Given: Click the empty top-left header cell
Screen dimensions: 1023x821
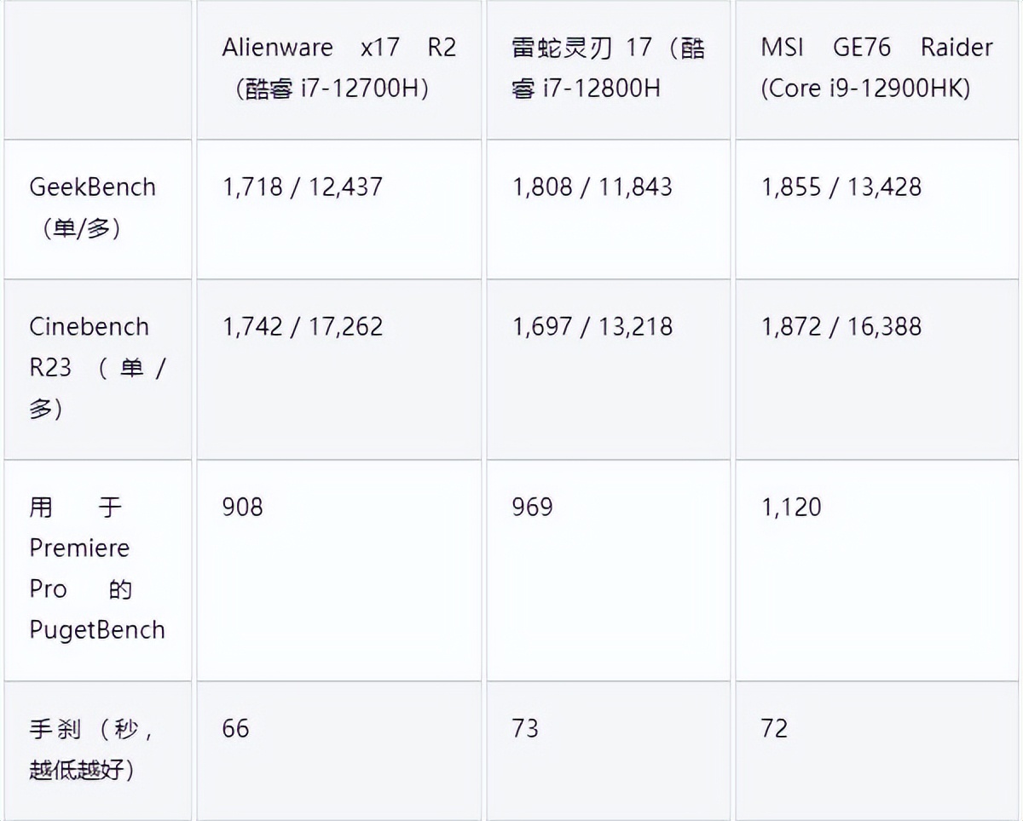Looking at the screenshot, I should tap(97, 70).
